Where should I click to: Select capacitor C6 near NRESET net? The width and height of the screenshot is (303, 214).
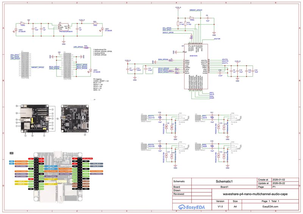(x=208, y=18)
